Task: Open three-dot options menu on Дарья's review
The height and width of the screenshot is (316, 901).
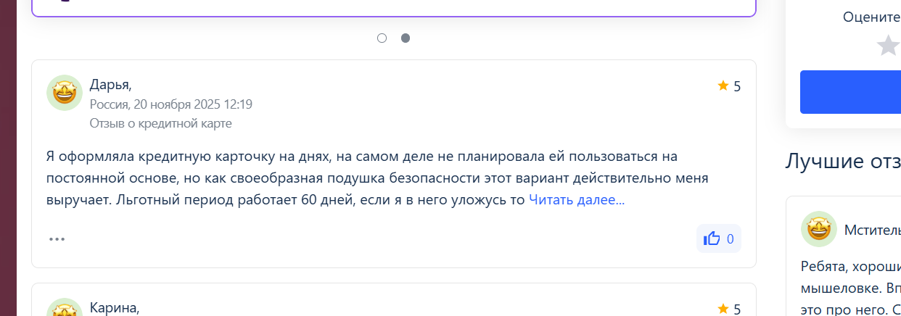Action: (57, 238)
